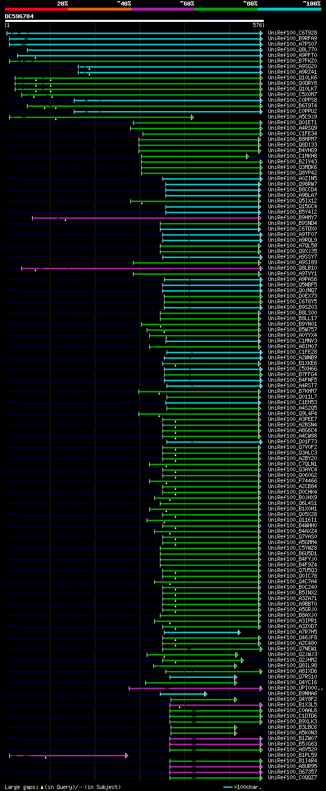Open hit UniRef100_B9RFA9
The height and width of the screenshot is (791, 326).
(292, 39)
